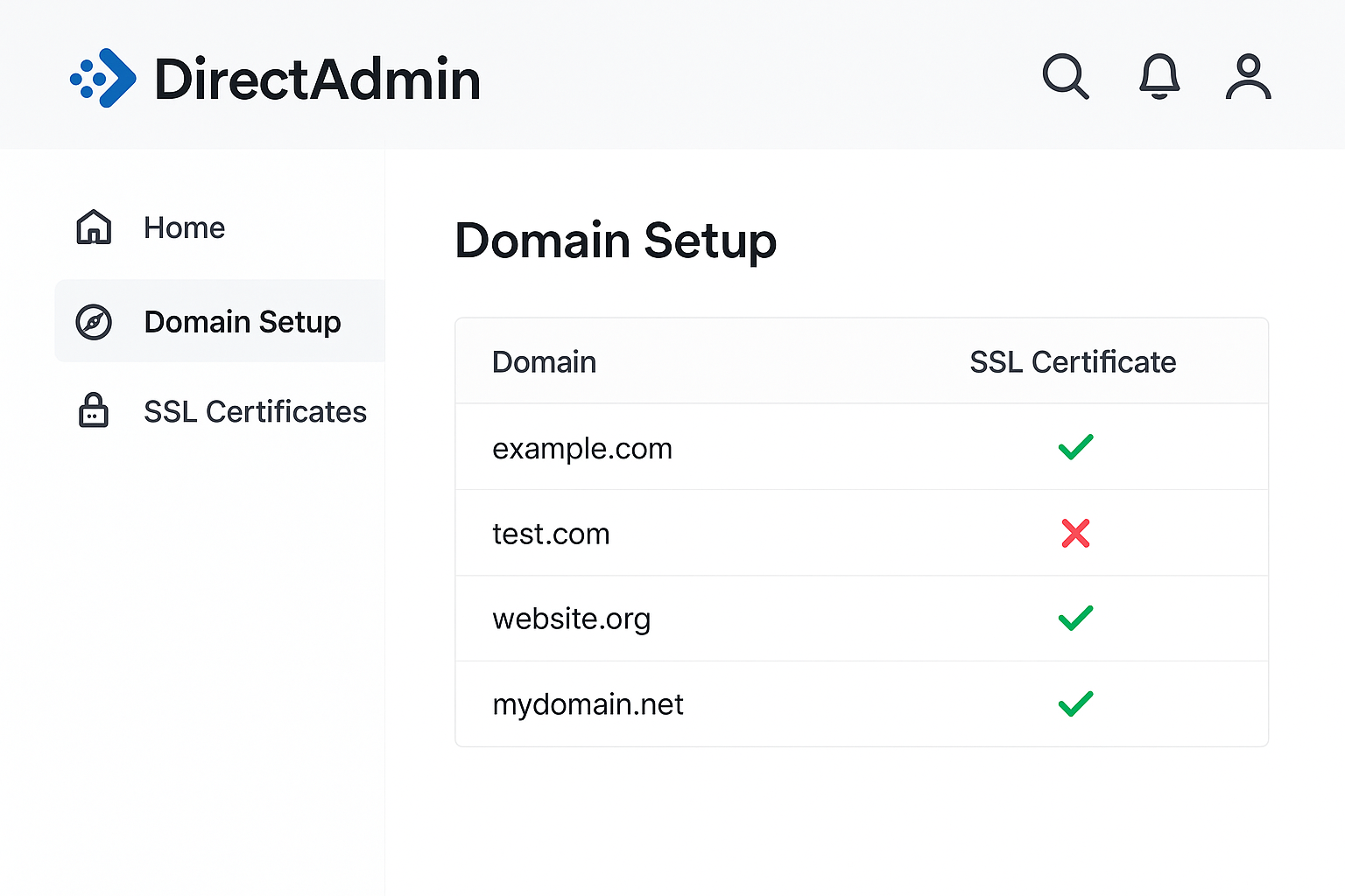Screen dimensions: 1345x896
Task: Click the green checkmark for website.org
Action: 1075,619
